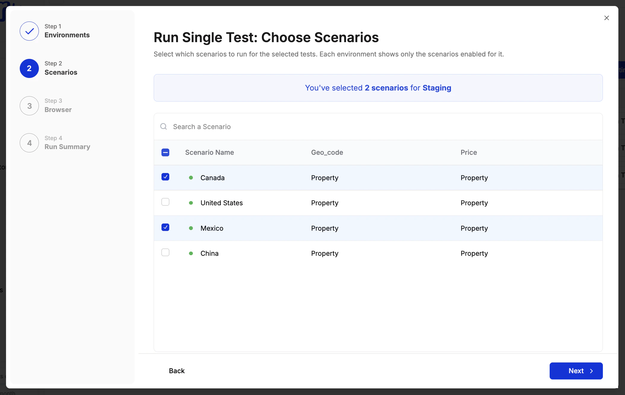The image size is (625, 395).
Task: Click the Next button
Action: tap(576, 371)
